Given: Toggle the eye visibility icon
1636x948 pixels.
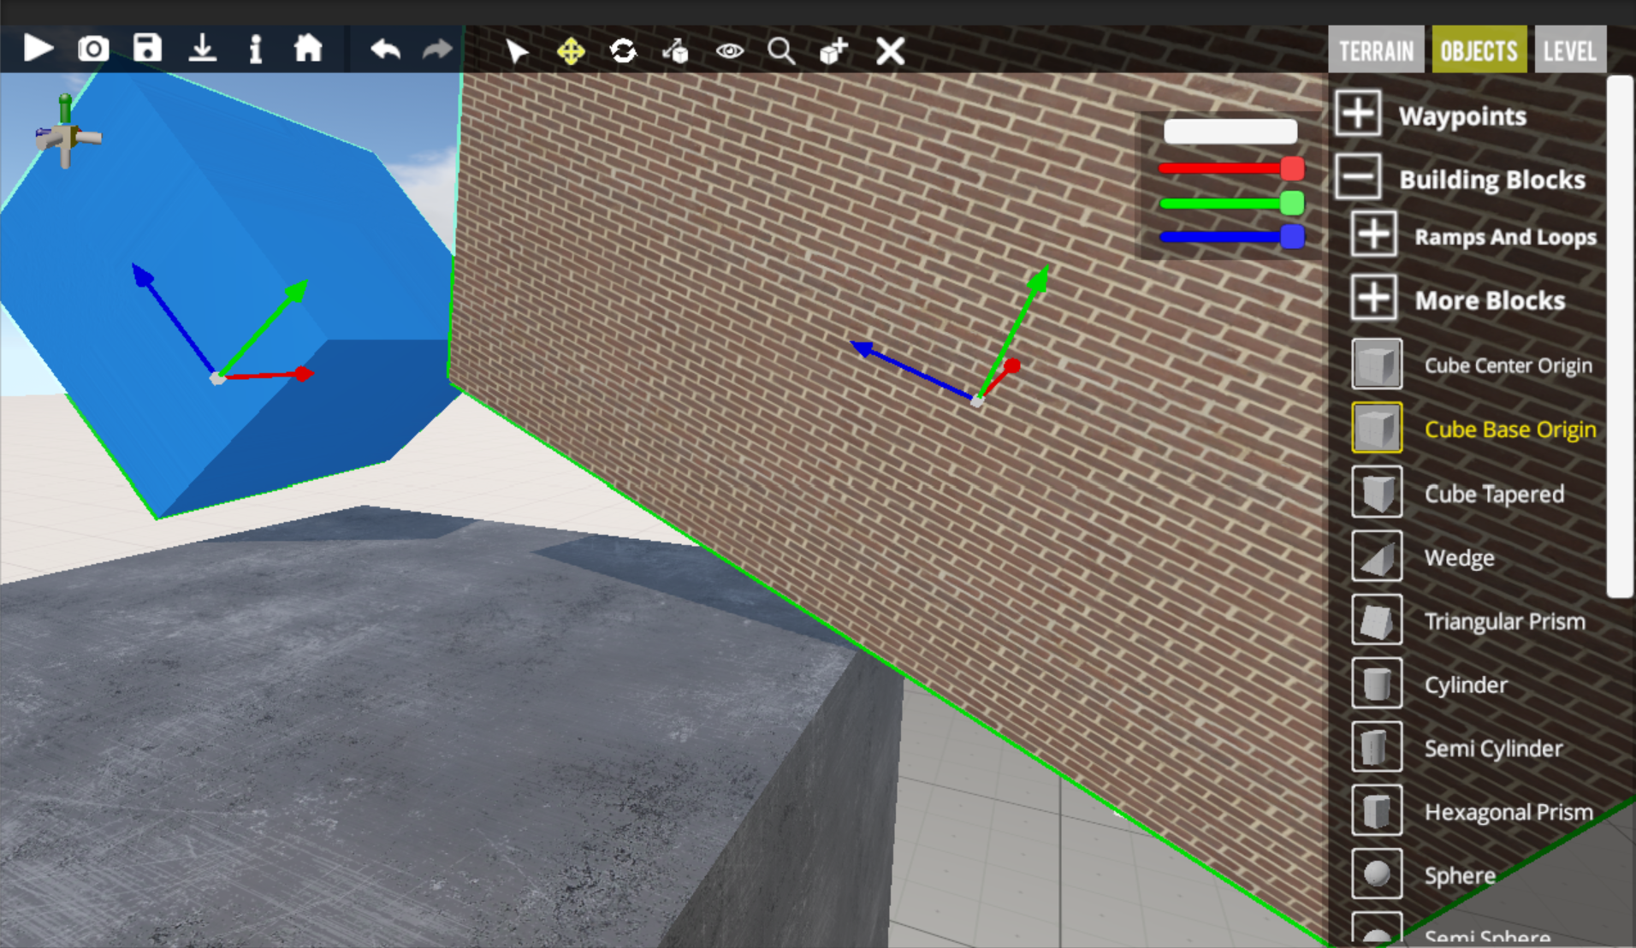Looking at the screenshot, I should pyautogui.click(x=729, y=51).
